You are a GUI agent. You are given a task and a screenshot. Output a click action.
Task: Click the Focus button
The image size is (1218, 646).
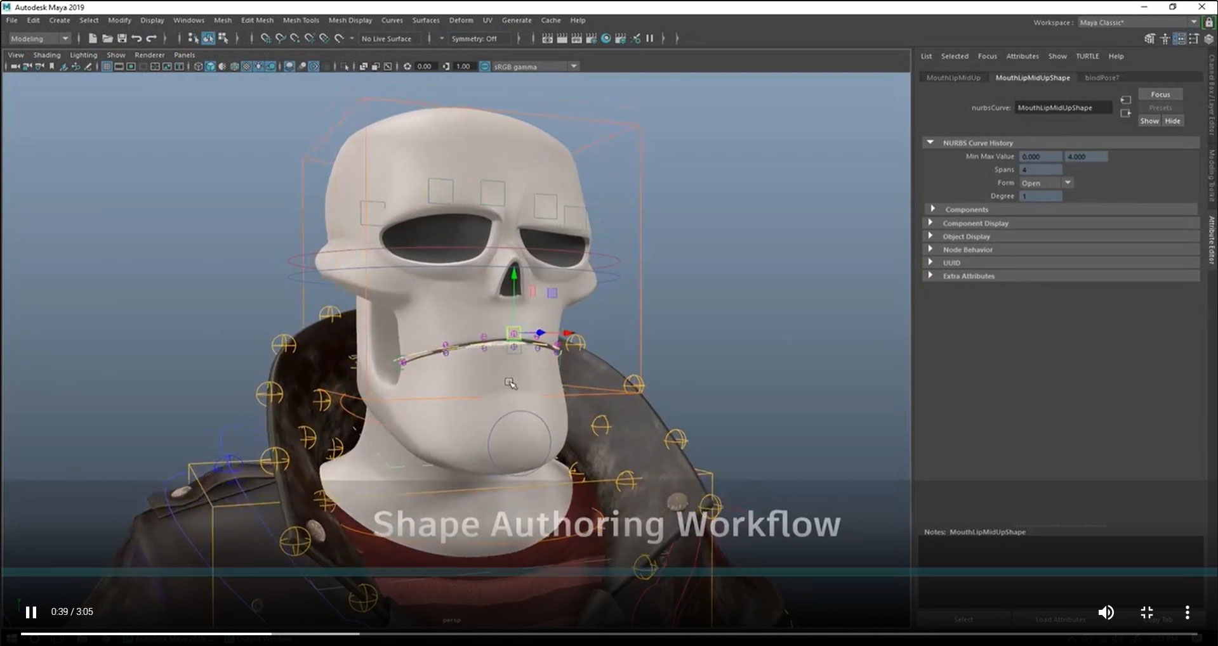(x=1160, y=94)
